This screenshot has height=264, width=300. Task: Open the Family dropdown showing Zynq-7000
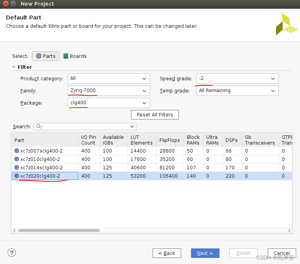point(109,91)
